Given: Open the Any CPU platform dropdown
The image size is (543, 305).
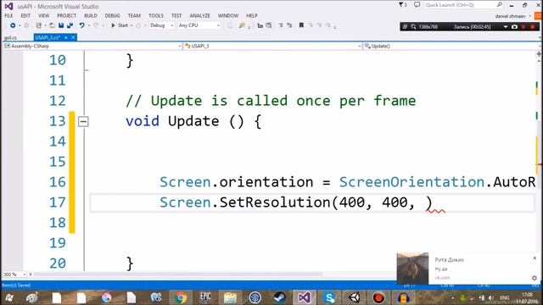Looking at the screenshot, I should (x=199, y=25).
